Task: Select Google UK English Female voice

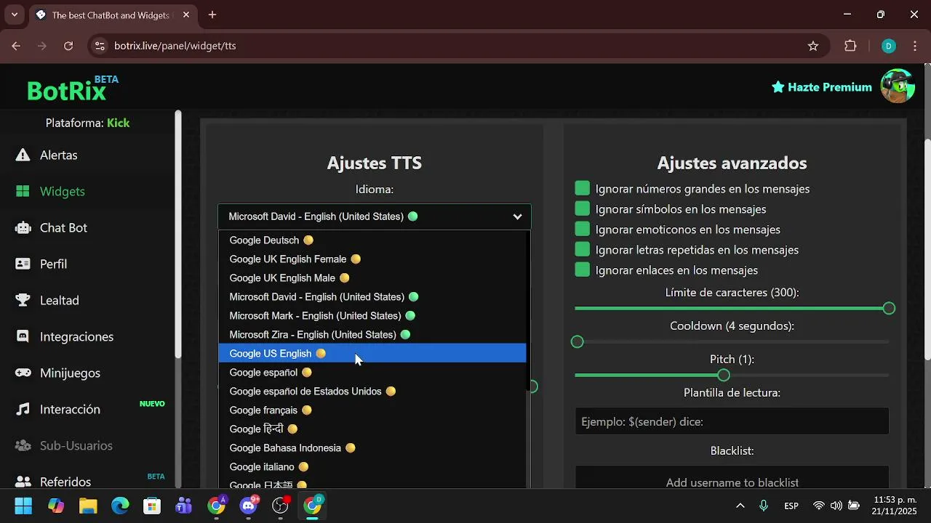Action: [x=372, y=259]
